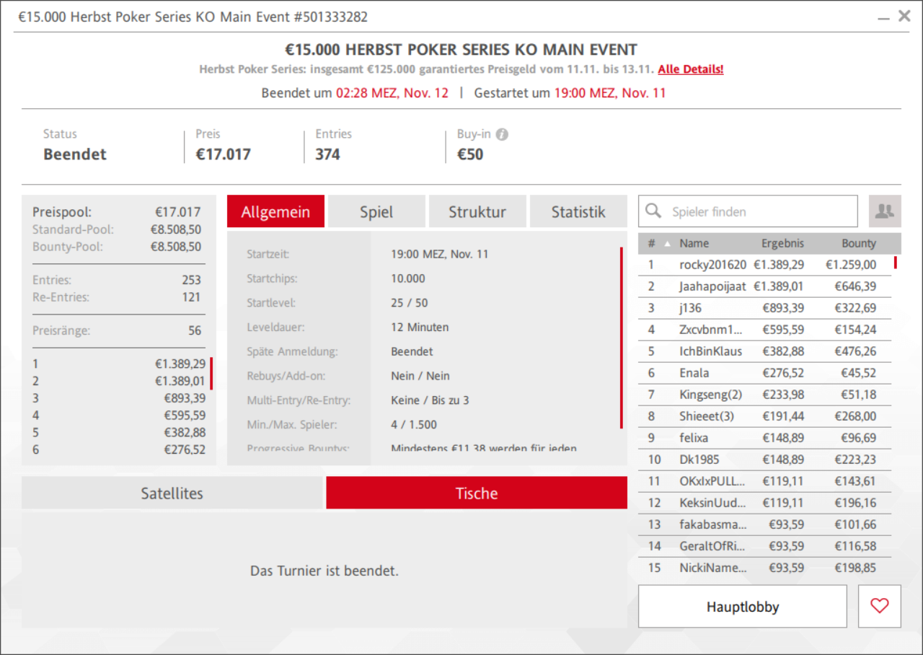Image resolution: width=923 pixels, height=655 pixels.
Task: Click the friends filter icon beside search
Action: click(x=885, y=211)
